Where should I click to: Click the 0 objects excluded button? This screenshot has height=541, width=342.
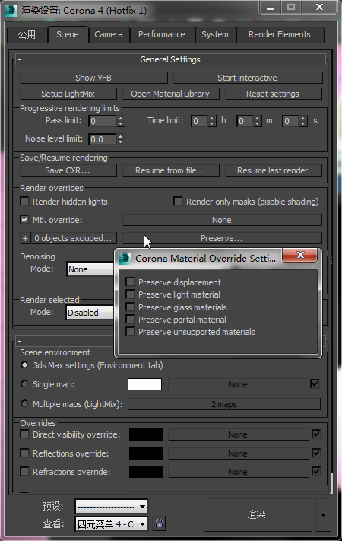(x=73, y=238)
